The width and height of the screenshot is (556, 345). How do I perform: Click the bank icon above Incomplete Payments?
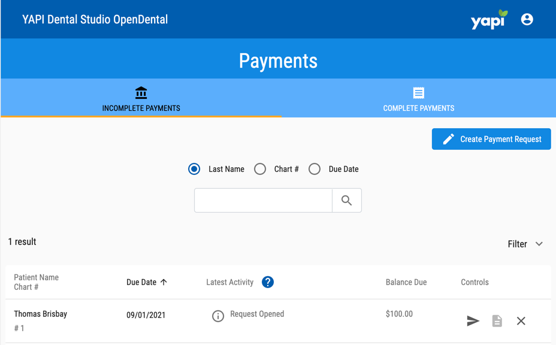[x=141, y=93]
